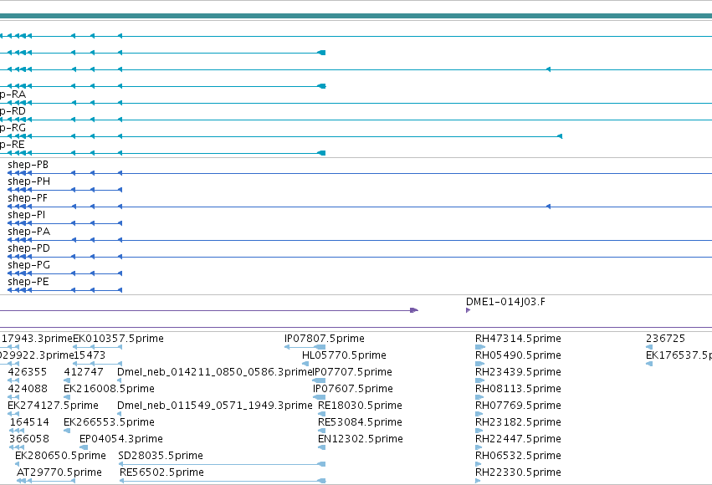Select Dmel_neb_011549_0571_1949.3prime label
Screen dimensions: 712x485
pyautogui.click(x=215, y=406)
